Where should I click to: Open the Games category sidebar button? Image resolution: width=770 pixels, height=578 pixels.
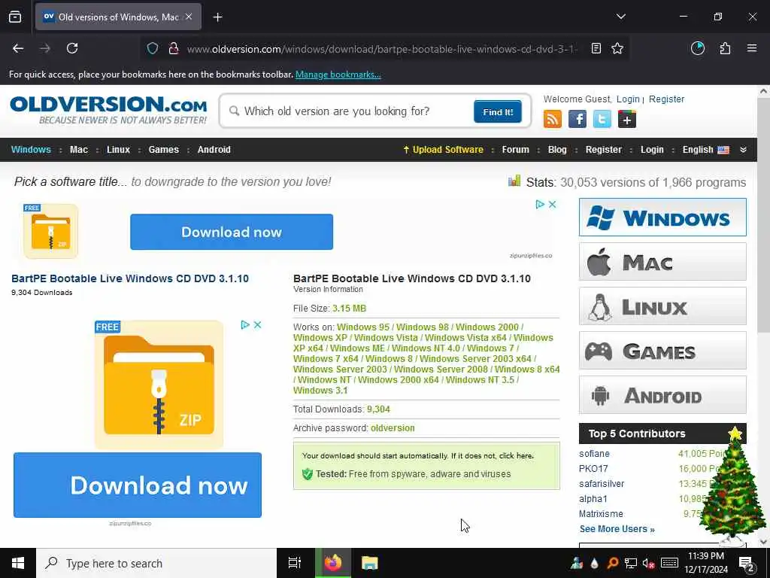(662, 351)
